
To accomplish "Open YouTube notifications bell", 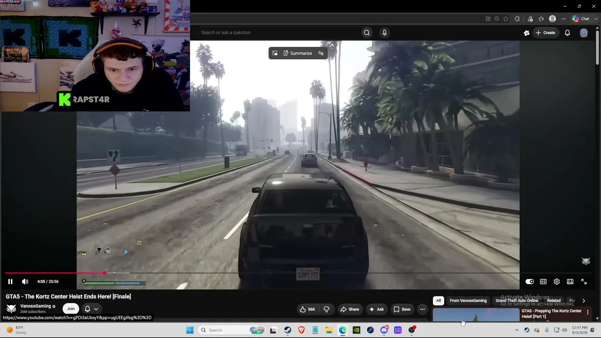I will click(x=567, y=33).
